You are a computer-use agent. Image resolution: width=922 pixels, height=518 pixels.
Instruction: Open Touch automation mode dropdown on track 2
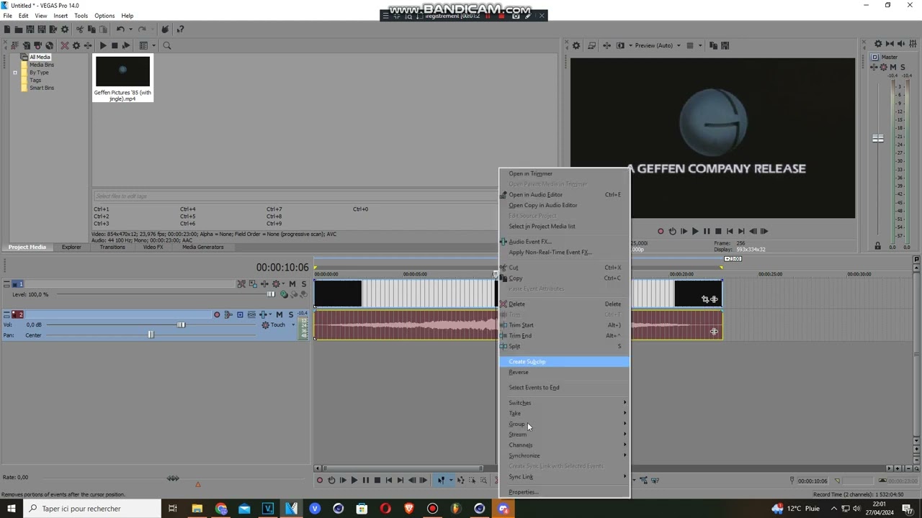coord(293,324)
